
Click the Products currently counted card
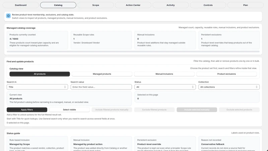pos(37,40)
